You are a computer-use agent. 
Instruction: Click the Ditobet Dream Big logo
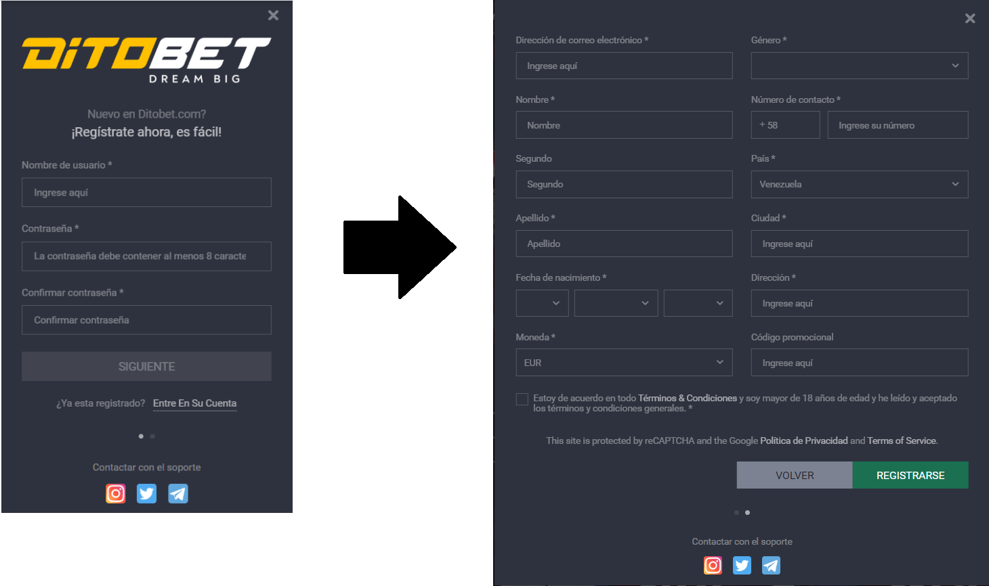pos(146,60)
